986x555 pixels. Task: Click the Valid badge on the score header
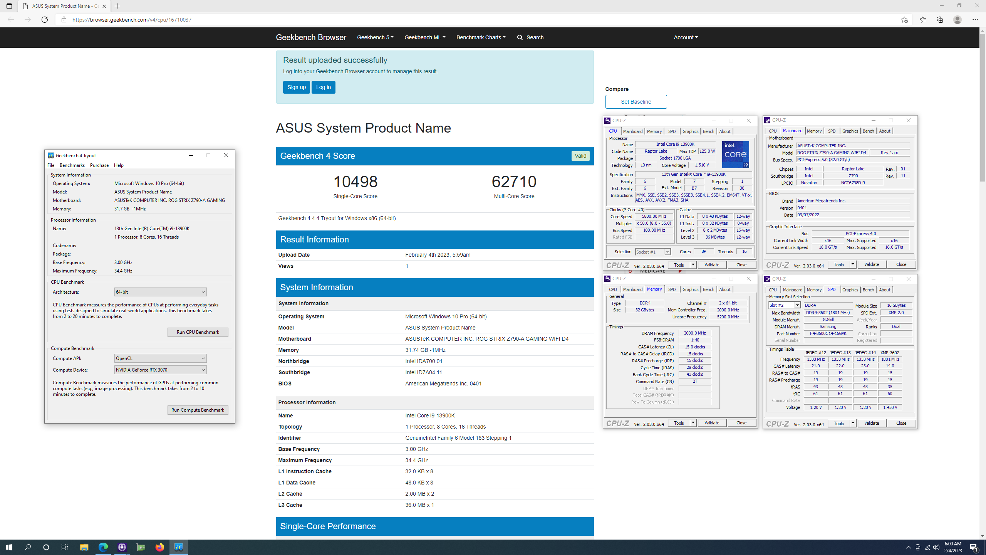[x=580, y=156]
